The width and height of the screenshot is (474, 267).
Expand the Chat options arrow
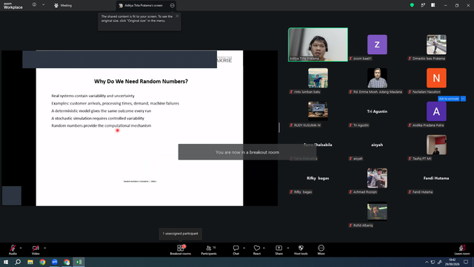pos(244,248)
